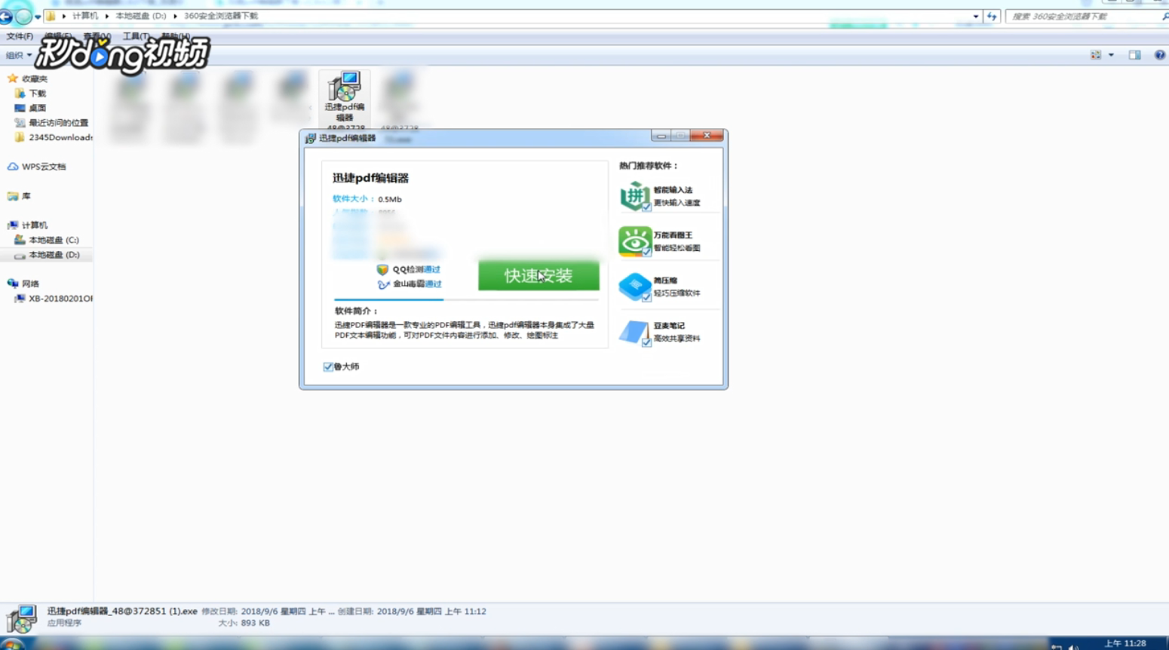Click the installer download progress bar
Image resolution: width=1169 pixels, height=650 pixels.
pyautogui.click(x=466, y=299)
